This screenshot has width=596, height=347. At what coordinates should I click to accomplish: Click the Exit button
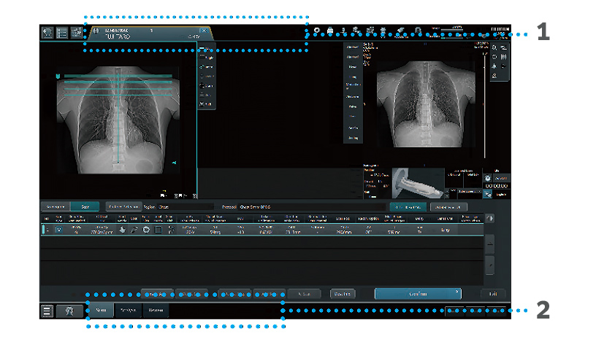tap(492, 294)
